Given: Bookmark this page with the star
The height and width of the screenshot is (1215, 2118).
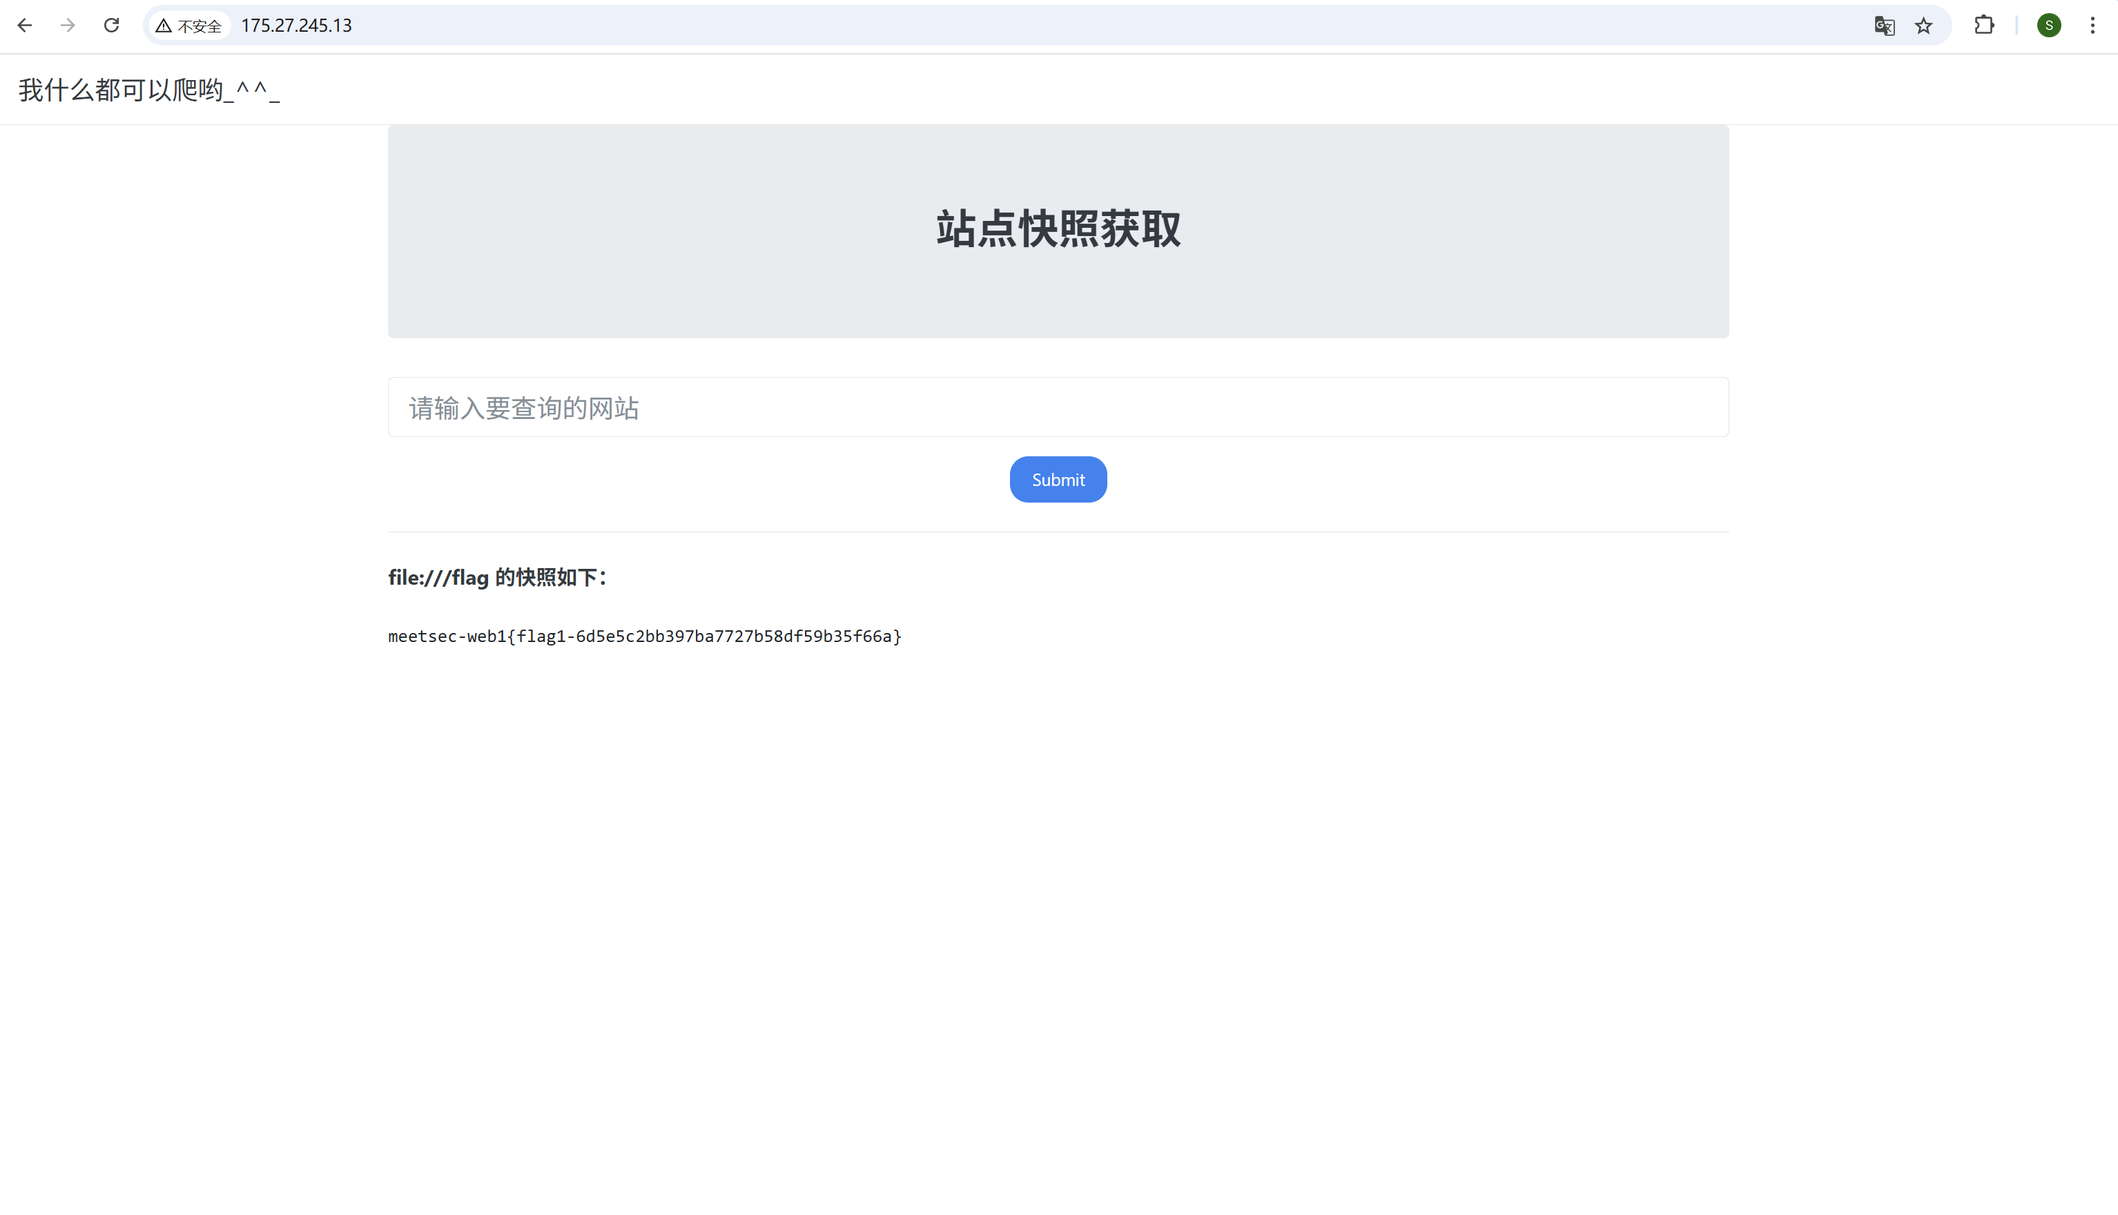Looking at the screenshot, I should tap(1923, 26).
